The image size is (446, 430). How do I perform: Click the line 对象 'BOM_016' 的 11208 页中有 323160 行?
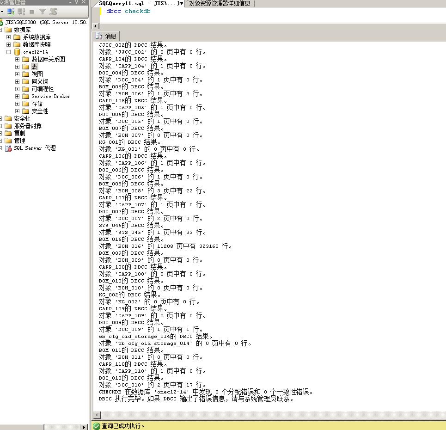coord(165,246)
